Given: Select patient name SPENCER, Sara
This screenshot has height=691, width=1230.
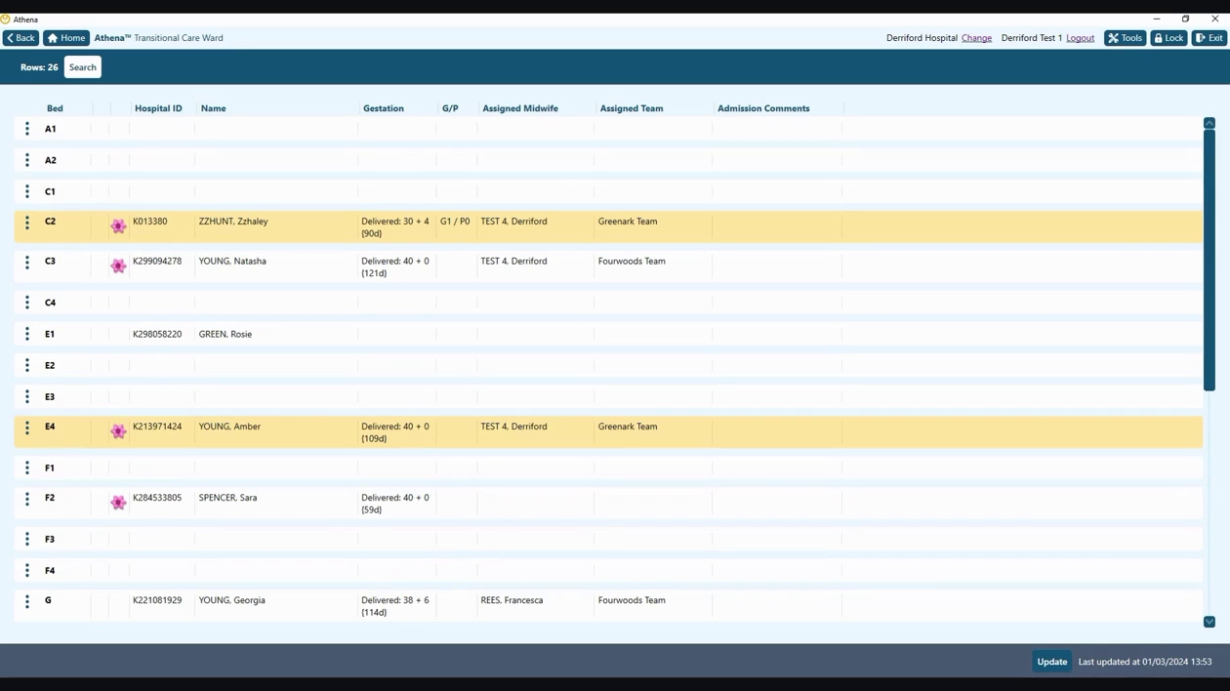Looking at the screenshot, I should tap(228, 498).
